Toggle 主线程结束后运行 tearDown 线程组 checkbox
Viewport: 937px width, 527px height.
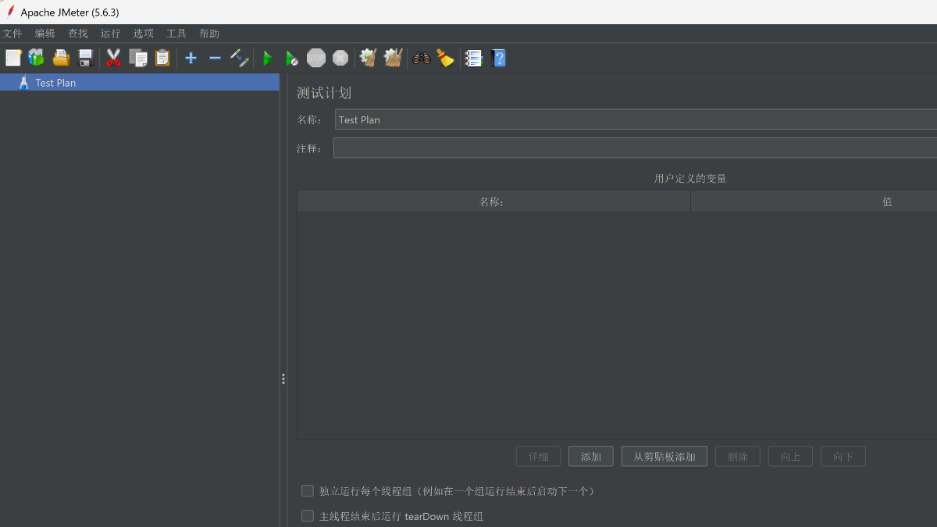308,516
